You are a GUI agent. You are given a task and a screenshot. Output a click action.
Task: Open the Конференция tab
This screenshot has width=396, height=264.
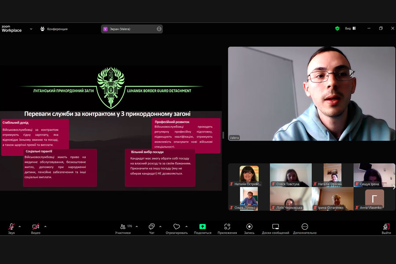(x=54, y=29)
